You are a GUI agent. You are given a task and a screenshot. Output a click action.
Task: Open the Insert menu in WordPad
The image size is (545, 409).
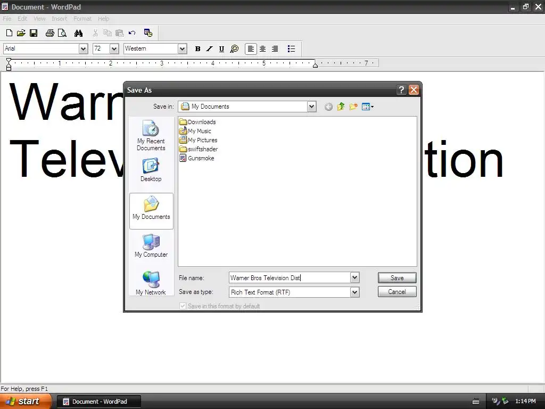[x=59, y=19]
